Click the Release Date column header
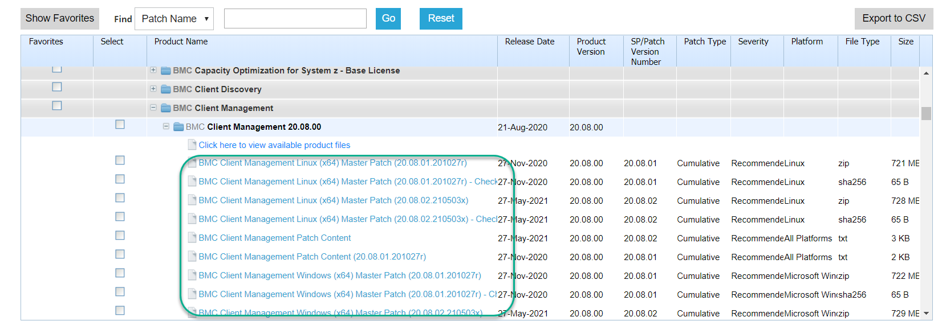Viewport: 934px width, 321px height. point(530,42)
